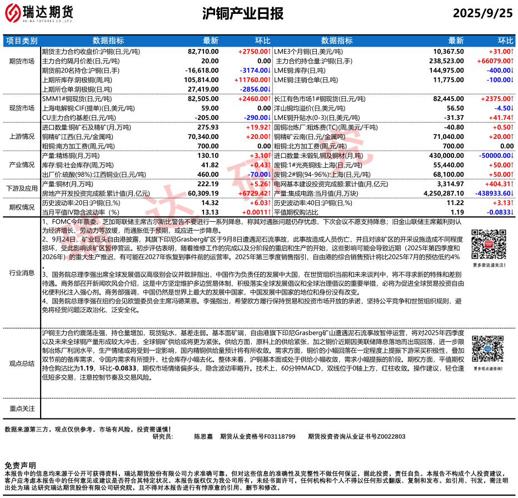Click the blue down arrow after -3174.00
518x498 pixels.
coord(270,70)
